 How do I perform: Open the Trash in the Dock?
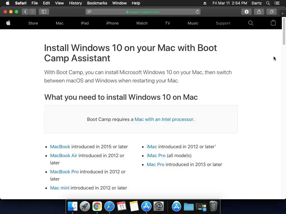click(x=213, y=206)
